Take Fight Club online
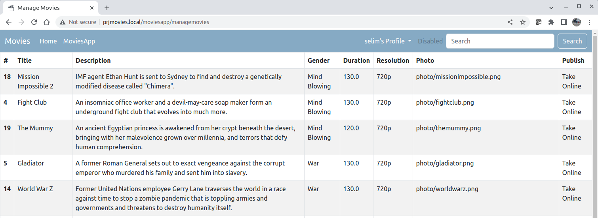Viewport: 598px width, 218px height. pyautogui.click(x=571, y=107)
